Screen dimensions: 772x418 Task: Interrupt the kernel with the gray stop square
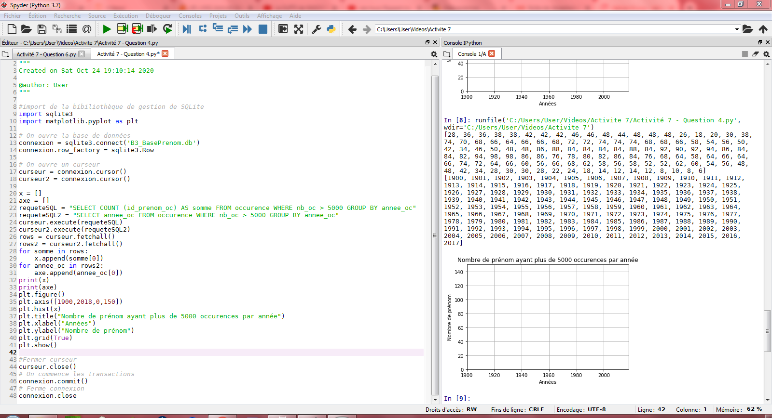pyautogui.click(x=745, y=54)
